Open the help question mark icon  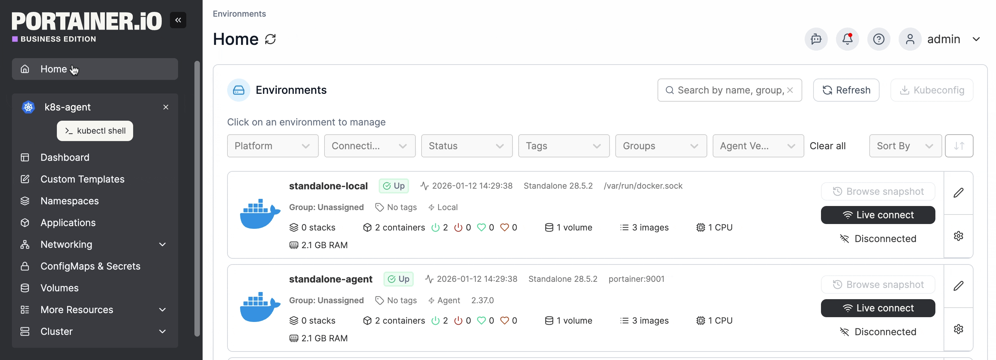879,39
